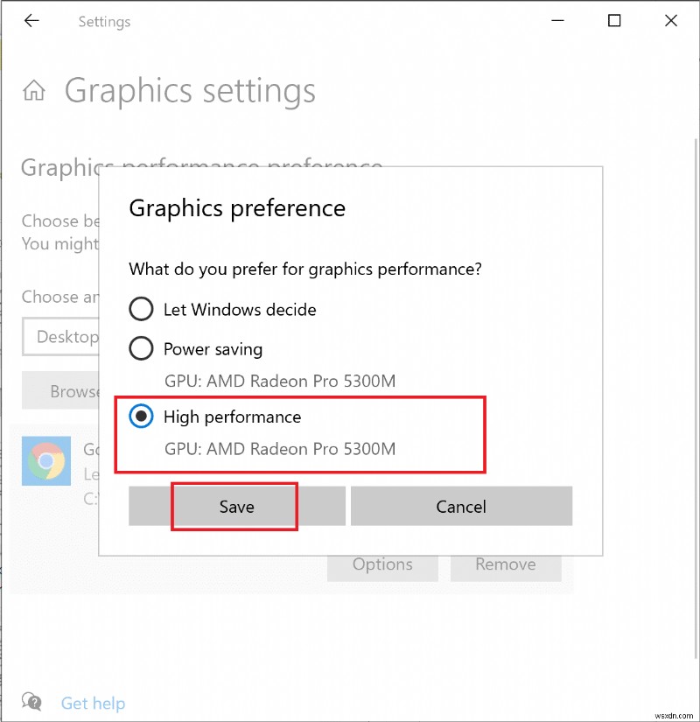This screenshot has height=722, width=700.
Task: Click the Get help speech-bubble icon
Action: point(31,701)
